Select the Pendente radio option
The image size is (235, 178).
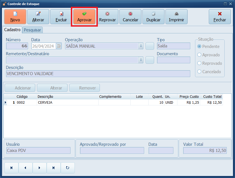[x=200, y=47]
